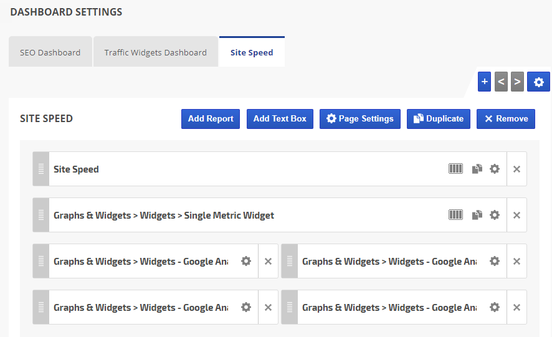Open gear settings for Single Metric Widget row
Viewport: 552px width, 337px height.
coord(495,215)
